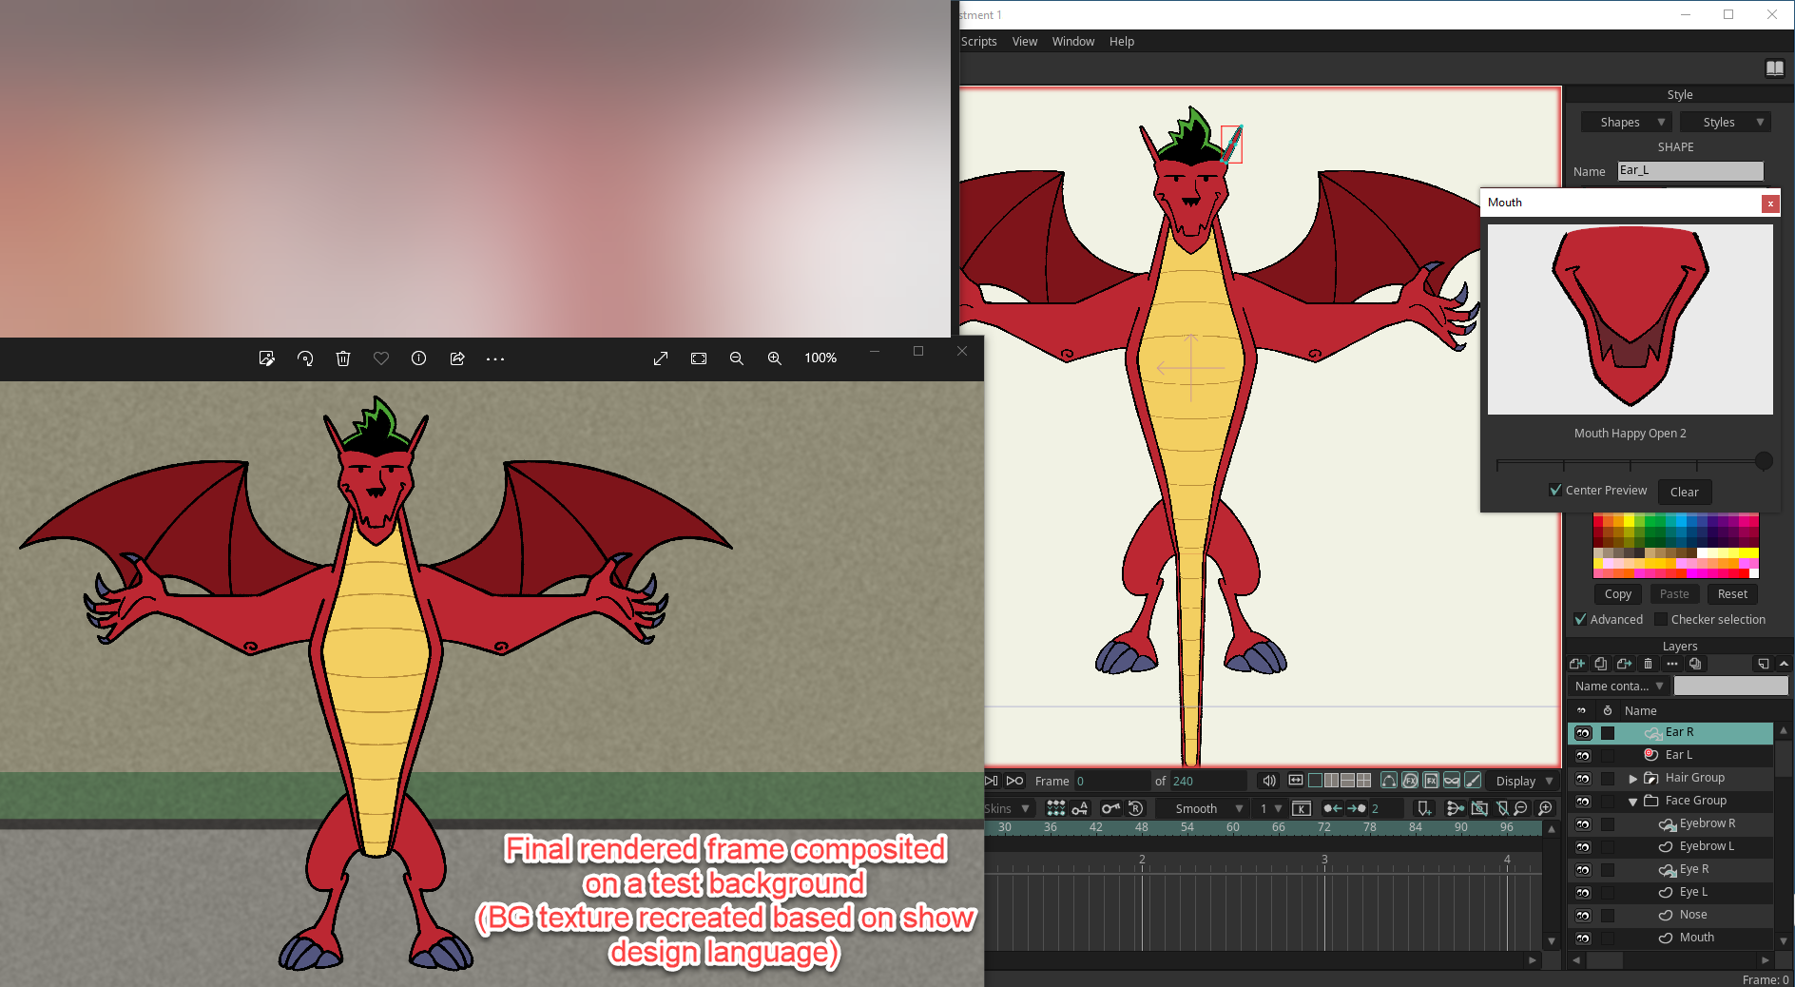This screenshot has width=1795, height=987.
Task: Toggle the Center Preview checkbox
Action: (x=1555, y=491)
